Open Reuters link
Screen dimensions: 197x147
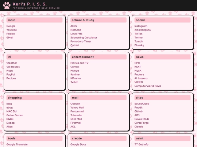tap(139, 74)
